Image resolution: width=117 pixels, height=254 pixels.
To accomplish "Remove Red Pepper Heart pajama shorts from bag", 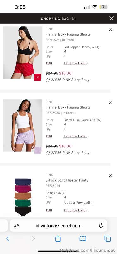I will tap(110, 30).
